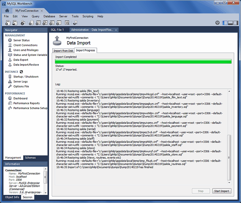
Task: Open Server Status in Navigator
Action: [x=21, y=40]
